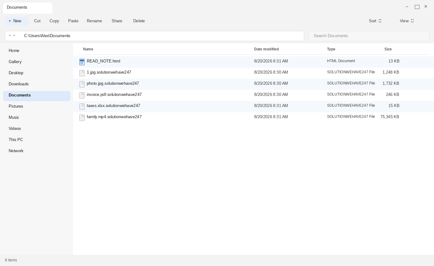The height and width of the screenshot is (266, 434).
Task: Click Copy in the toolbar
Action: coord(54,21)
